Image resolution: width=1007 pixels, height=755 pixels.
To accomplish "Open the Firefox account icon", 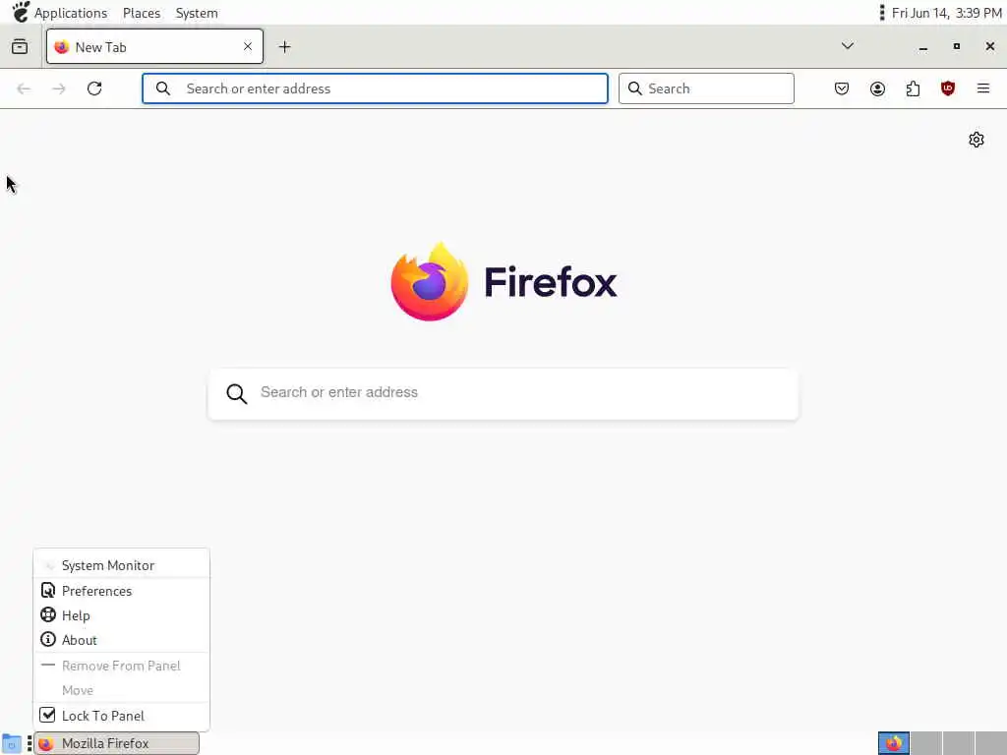I will coord(877,88).
